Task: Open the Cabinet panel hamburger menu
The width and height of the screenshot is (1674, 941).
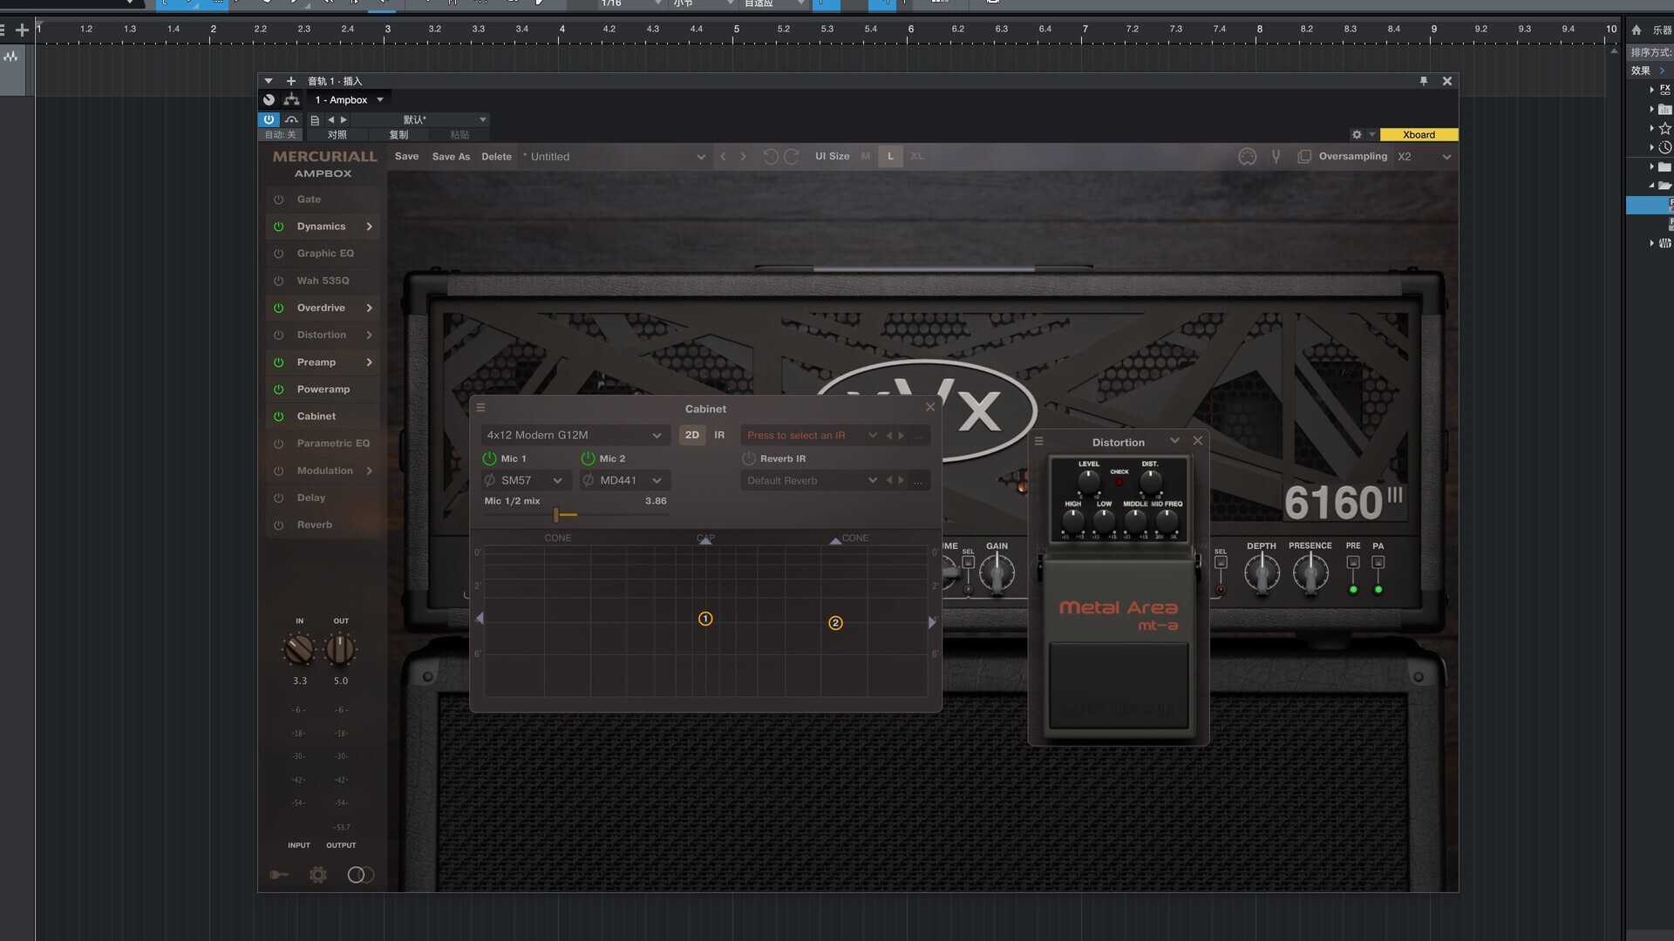Action: (x=480, y=408)
